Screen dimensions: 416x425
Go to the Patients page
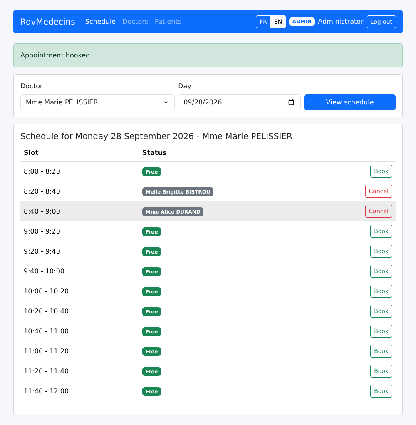[x=168, y=21]
